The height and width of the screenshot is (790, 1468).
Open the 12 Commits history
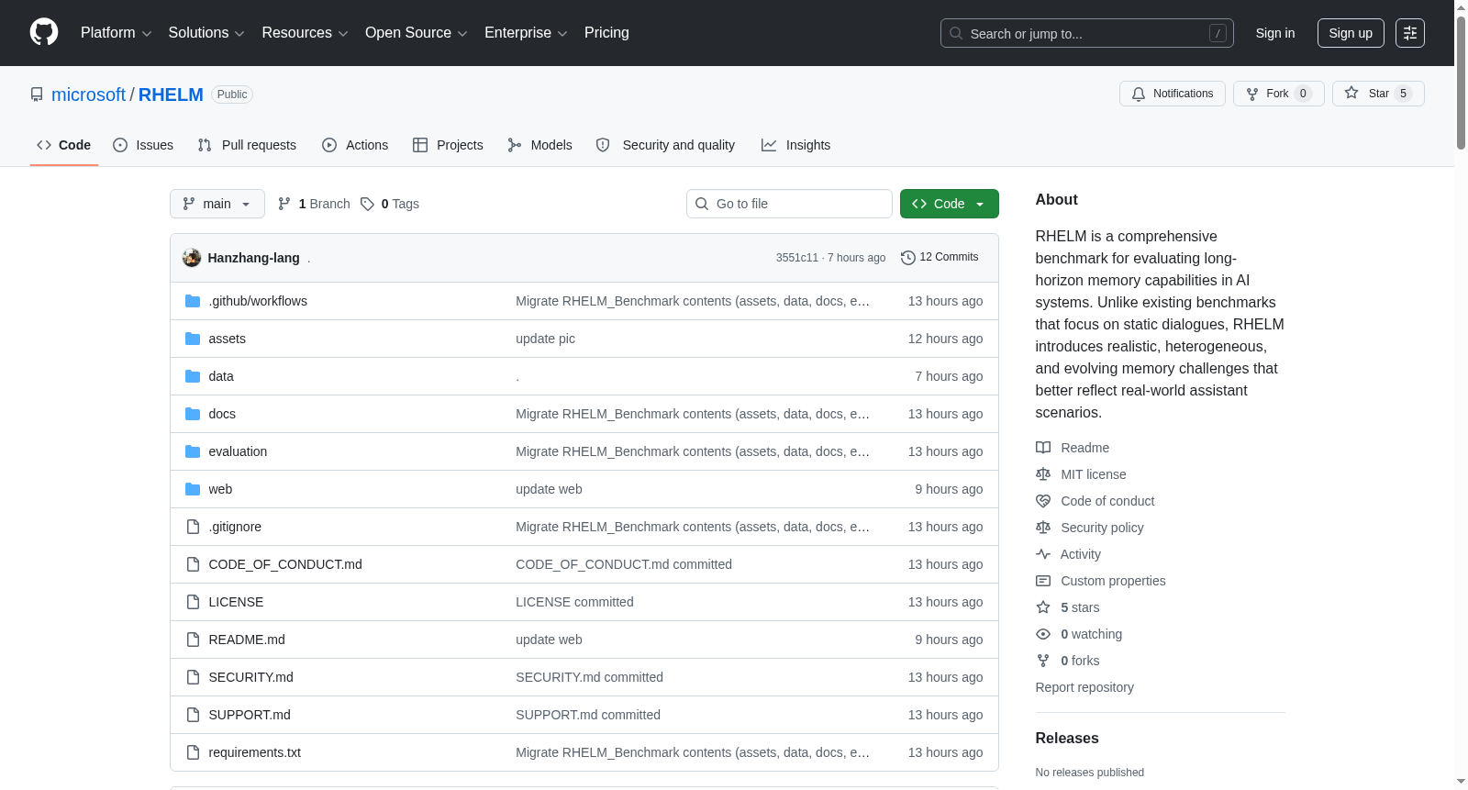click(x=940, y=257)
